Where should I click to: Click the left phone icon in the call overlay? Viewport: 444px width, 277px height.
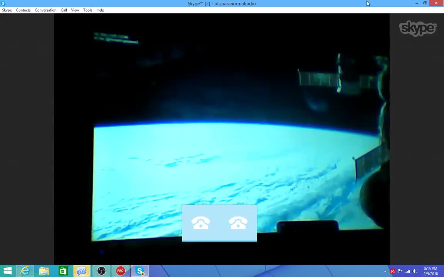tap(201, 223)
